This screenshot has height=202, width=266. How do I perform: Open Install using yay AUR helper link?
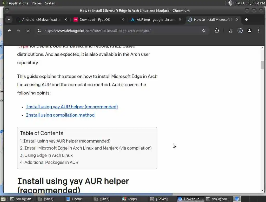click(x=72, y=107)
